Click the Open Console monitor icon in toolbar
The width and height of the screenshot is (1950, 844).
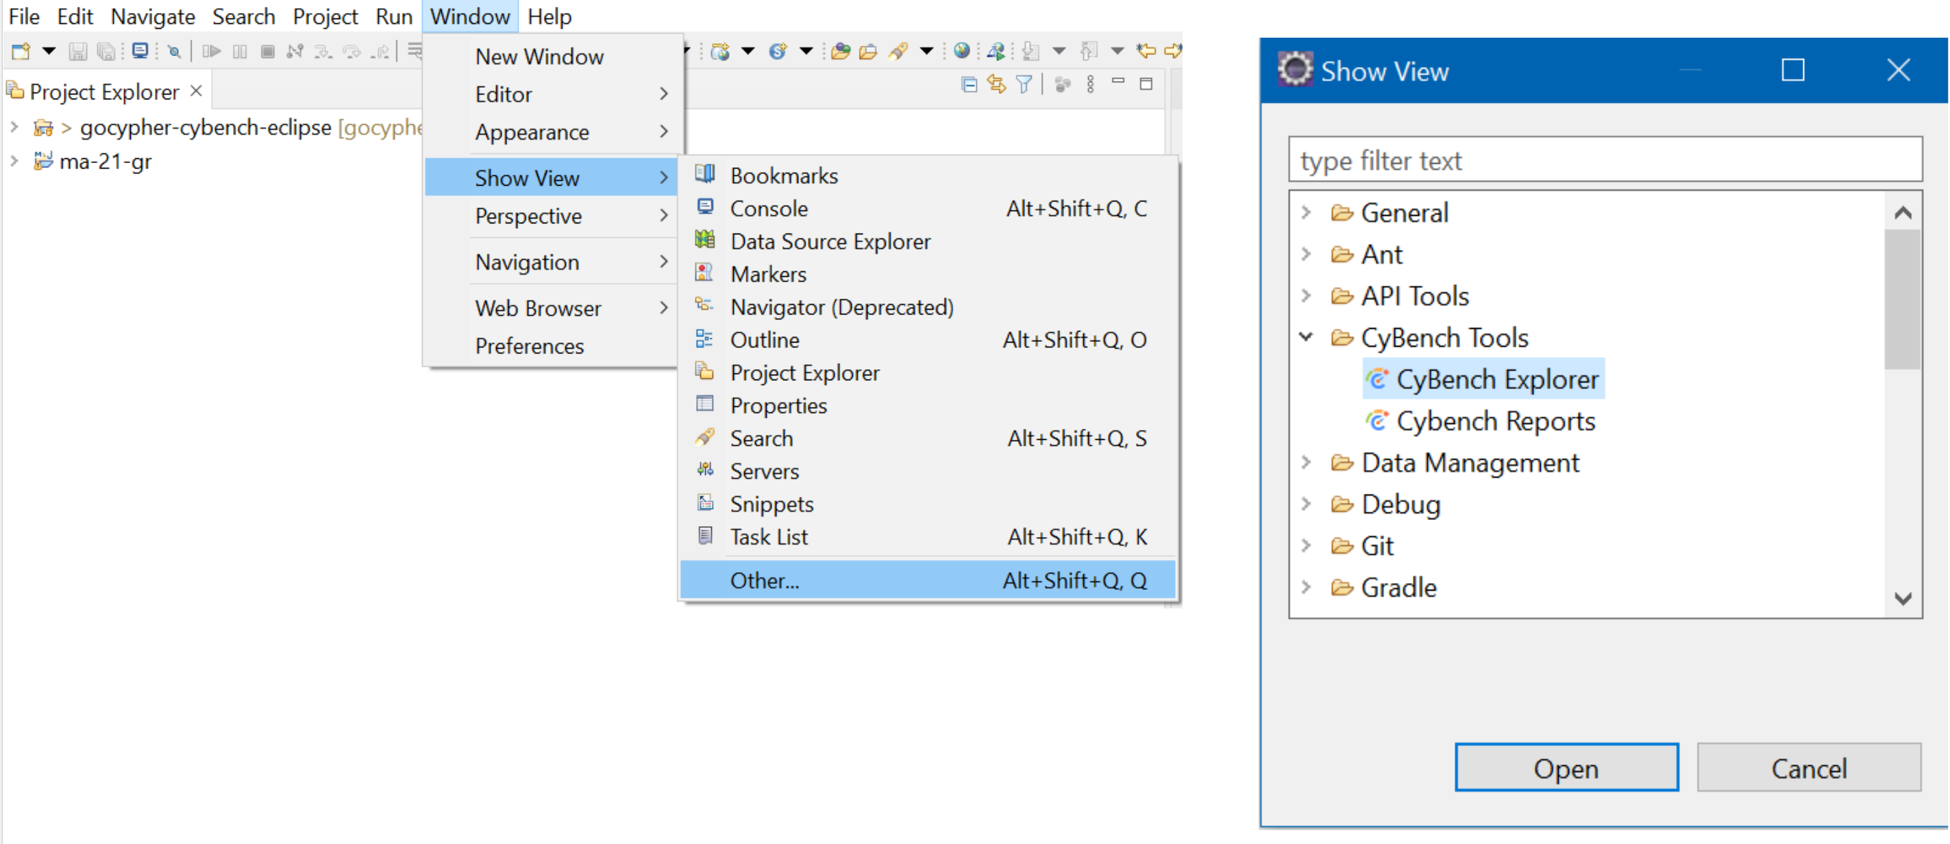pos(140,51)
